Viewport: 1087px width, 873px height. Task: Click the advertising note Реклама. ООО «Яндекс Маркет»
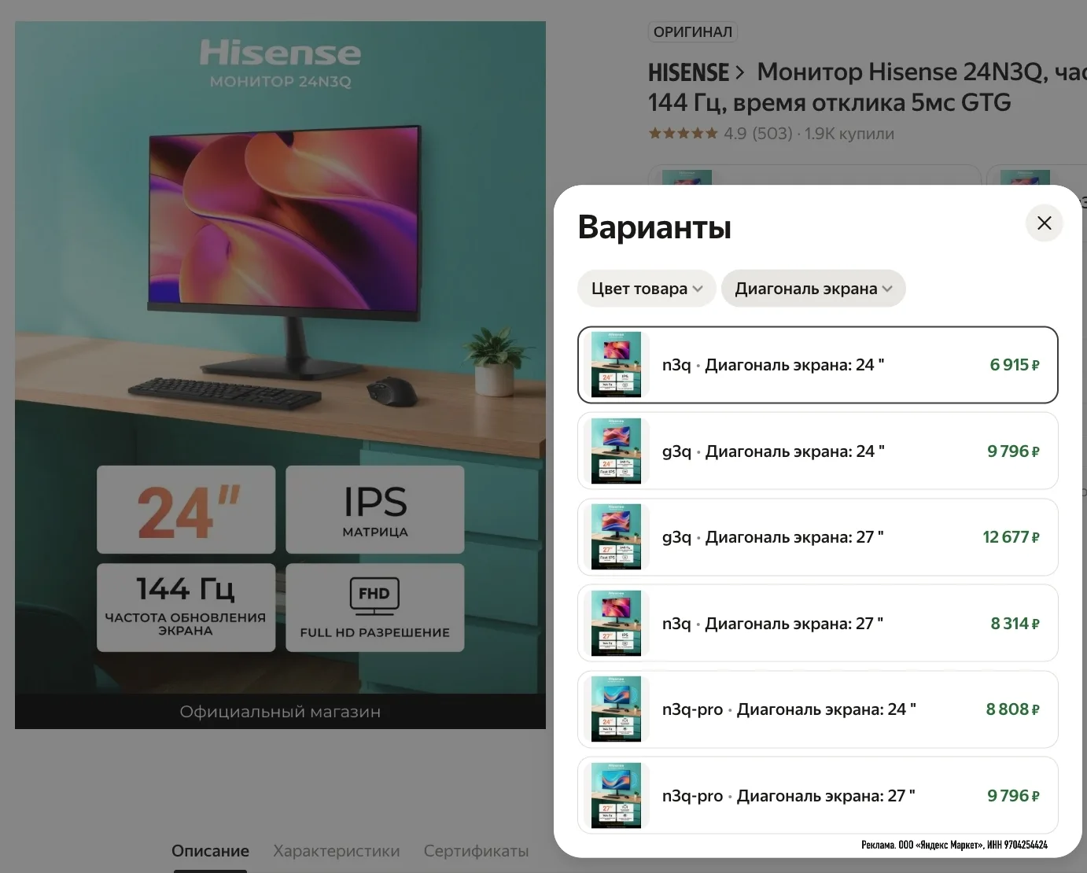click(954, 845)
